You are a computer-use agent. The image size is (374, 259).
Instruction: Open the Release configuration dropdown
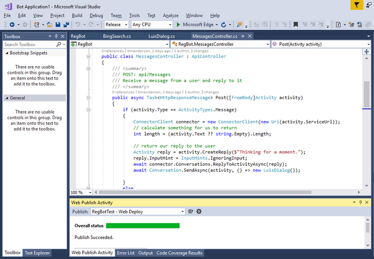pos(117,25)
